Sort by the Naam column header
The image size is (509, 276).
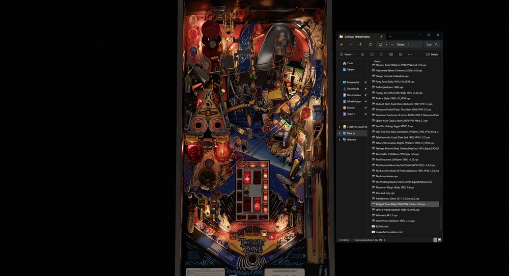coord(377,61)
